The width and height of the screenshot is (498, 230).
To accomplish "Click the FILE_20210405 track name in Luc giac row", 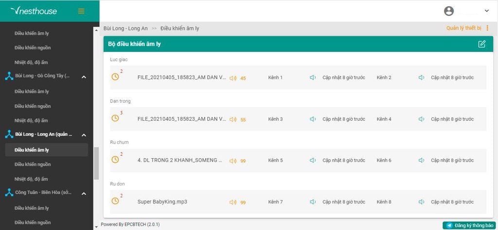I will (x=182, y=77).
